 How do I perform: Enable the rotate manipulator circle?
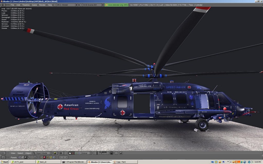click(x=76, y=153)
